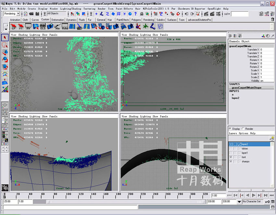Switch to the Dynamics shelf tab
Screen dimensions: 276x215
tap(71, 20)
